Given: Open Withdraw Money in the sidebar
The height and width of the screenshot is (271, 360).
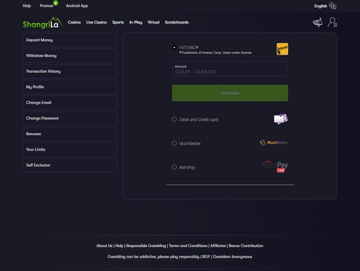Looking at the screenshot, I should tap(70, 55).
